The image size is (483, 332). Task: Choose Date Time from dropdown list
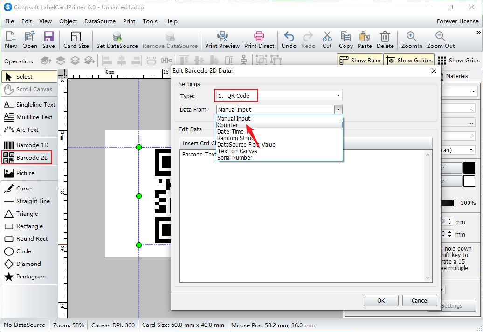tap(280, 132)
